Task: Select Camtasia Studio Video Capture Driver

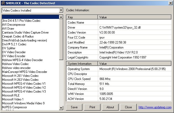Action: 25,33
